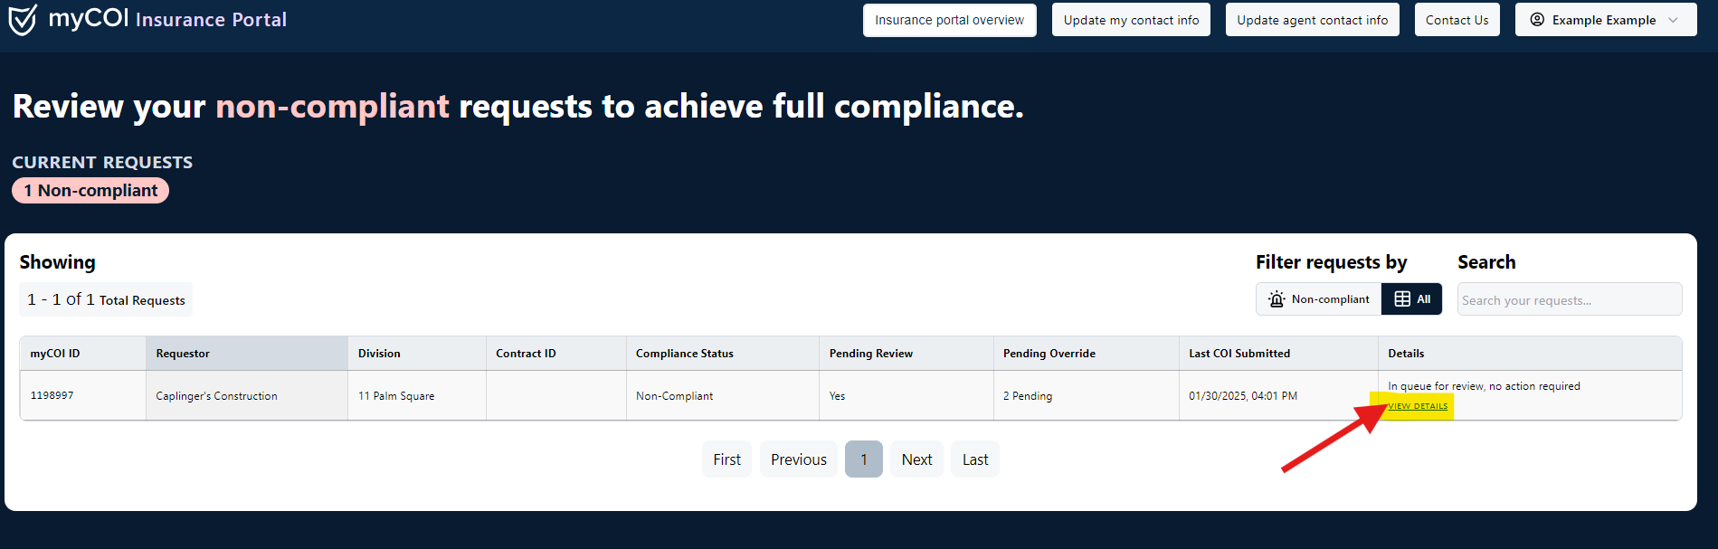Jump to Last page
The image size is (1718, 549).
coord(974,459)
